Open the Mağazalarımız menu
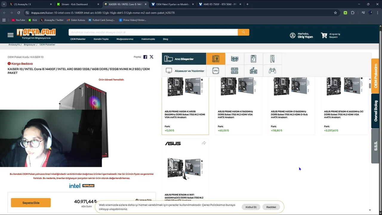 coord(125,39)
